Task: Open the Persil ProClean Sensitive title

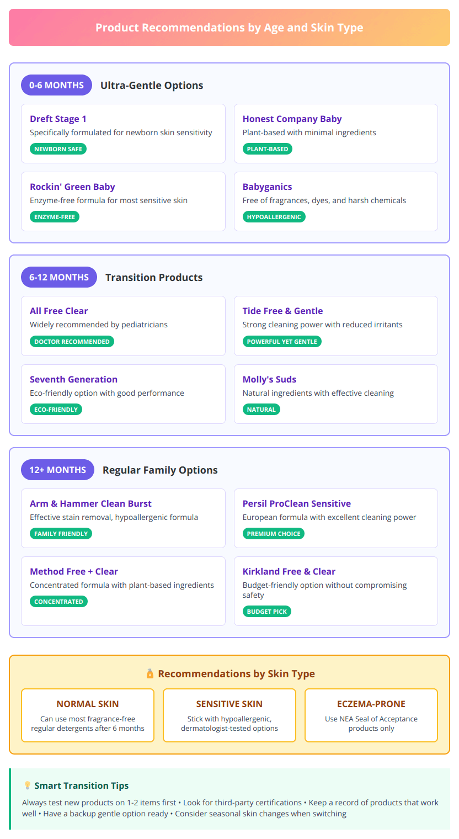Action: click(x=297, y=503)
